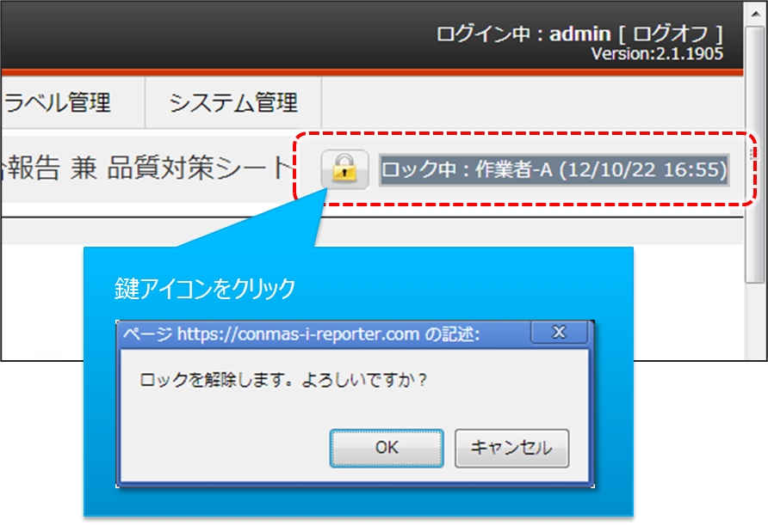Click the Version:2.1.1905 text
Viewport: 768px width, 526px height.
(657, 54)
